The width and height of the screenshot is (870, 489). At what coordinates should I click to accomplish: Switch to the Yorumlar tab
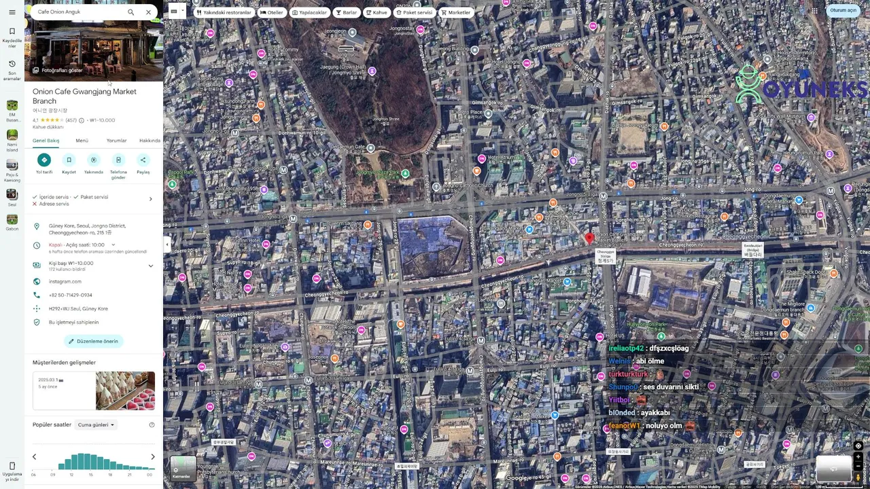point(117,141)
